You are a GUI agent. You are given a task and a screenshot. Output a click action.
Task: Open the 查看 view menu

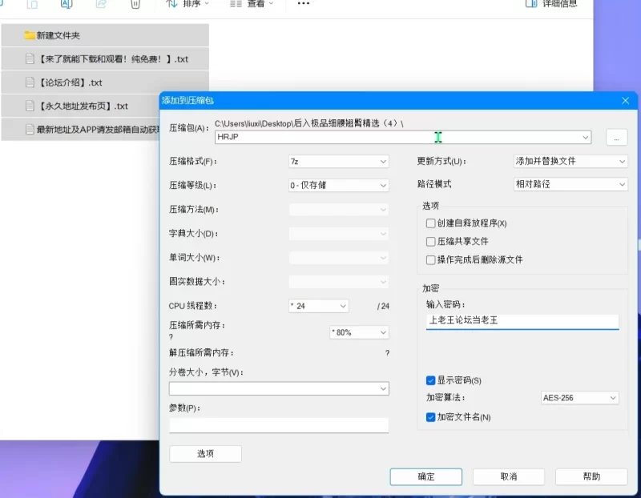tap(252, 4)
